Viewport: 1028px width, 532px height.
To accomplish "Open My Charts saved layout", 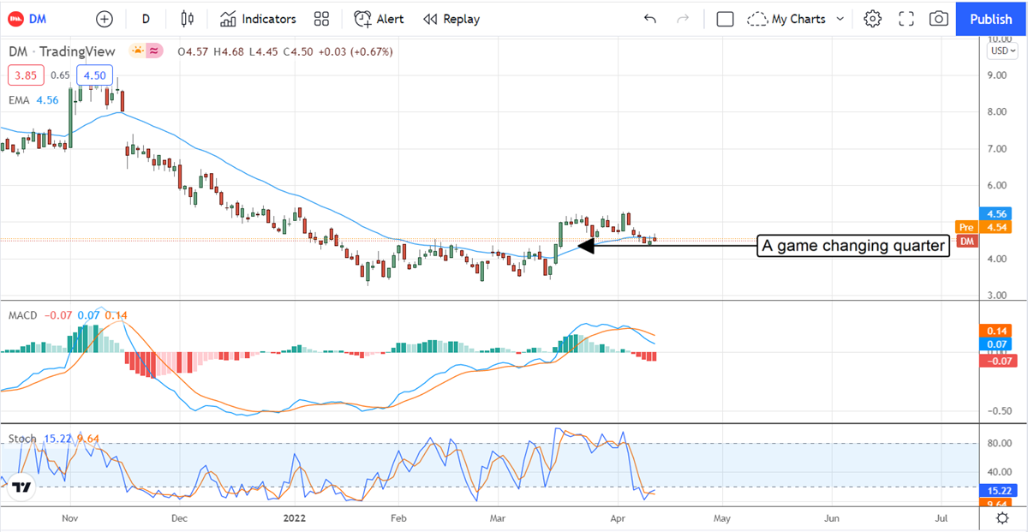I will click(786, 19).
